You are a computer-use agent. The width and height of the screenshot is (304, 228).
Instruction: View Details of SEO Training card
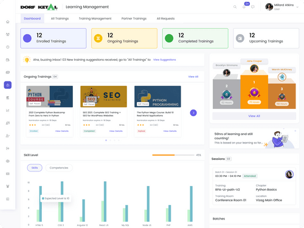[116, 131]
